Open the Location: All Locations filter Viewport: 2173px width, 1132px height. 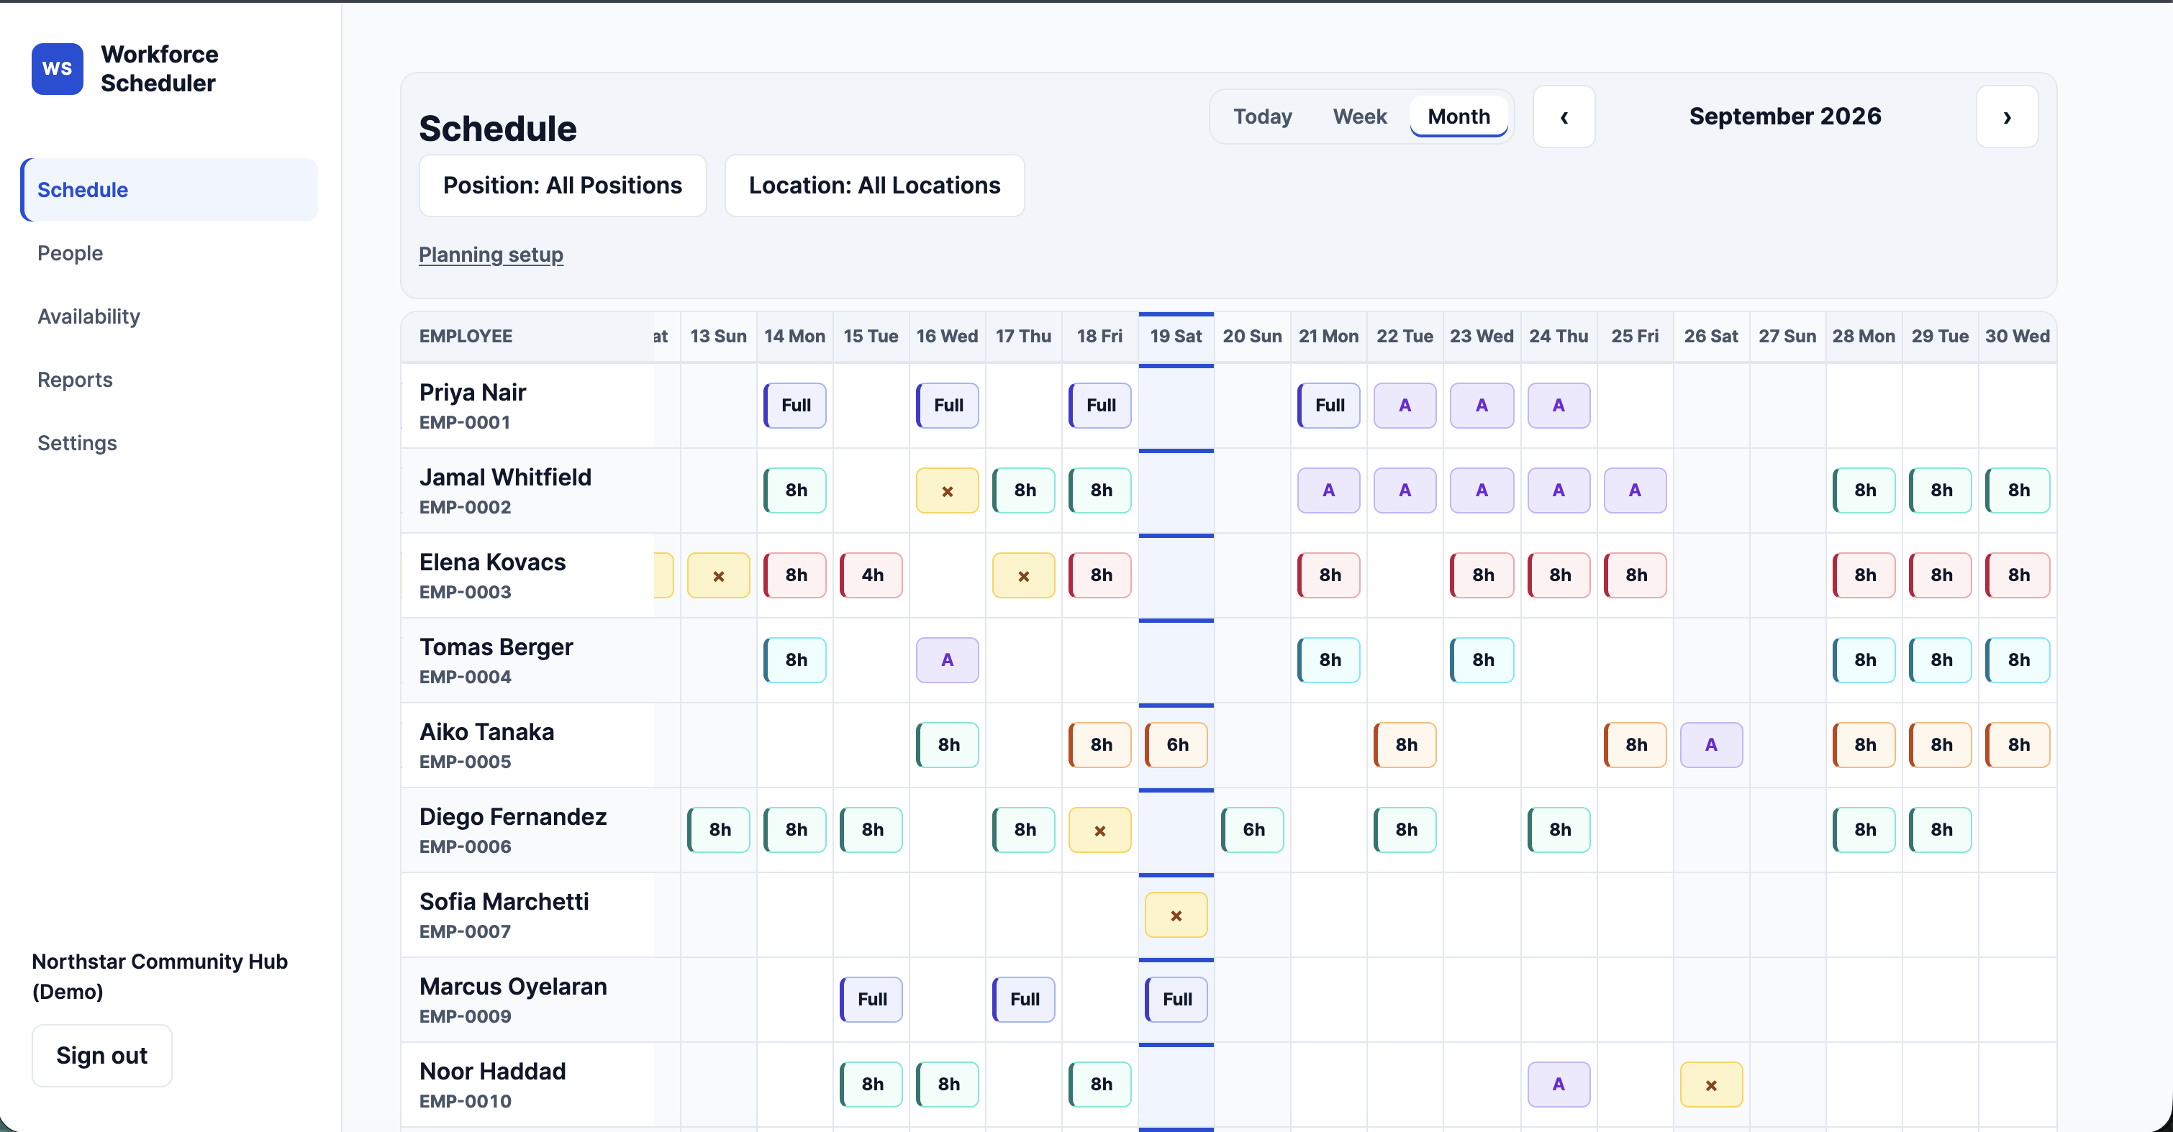(874, 186)
